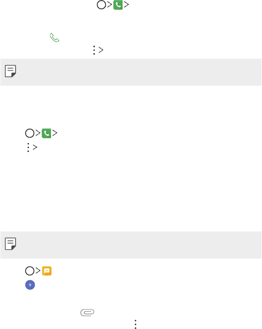Image resolution: width=262 pixels, height=329 pixels.
Task: Click the chevron between home circle and Messaging icon
Action: (38, 270)
